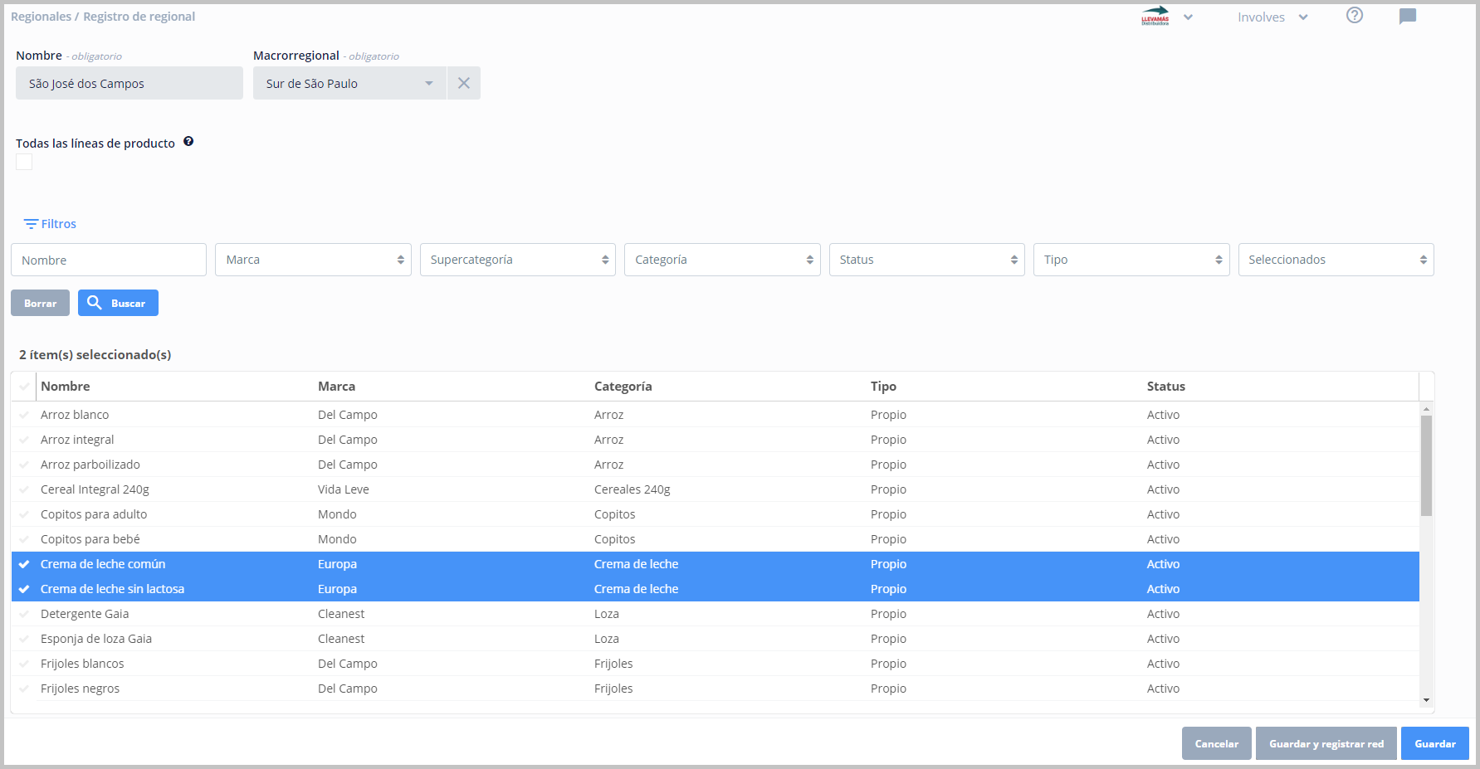The image size is (1480, 769).
Task: Clear the Macrorregional selection with X
Action: (x=464, y=83)
